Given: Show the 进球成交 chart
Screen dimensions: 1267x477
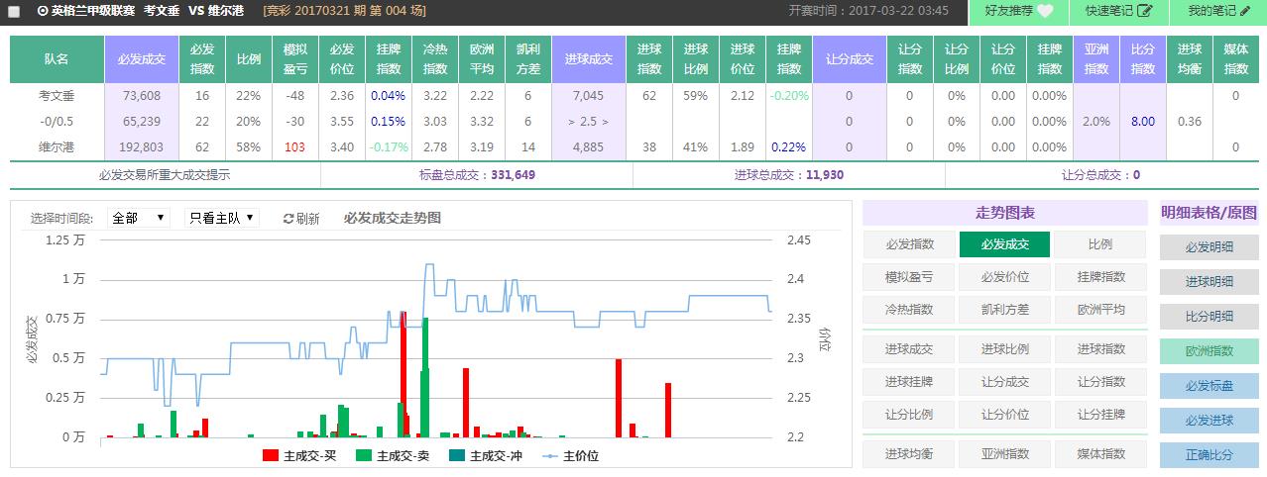Looking at the screenshot, I should pyautogui.click(x=910, y=349).
